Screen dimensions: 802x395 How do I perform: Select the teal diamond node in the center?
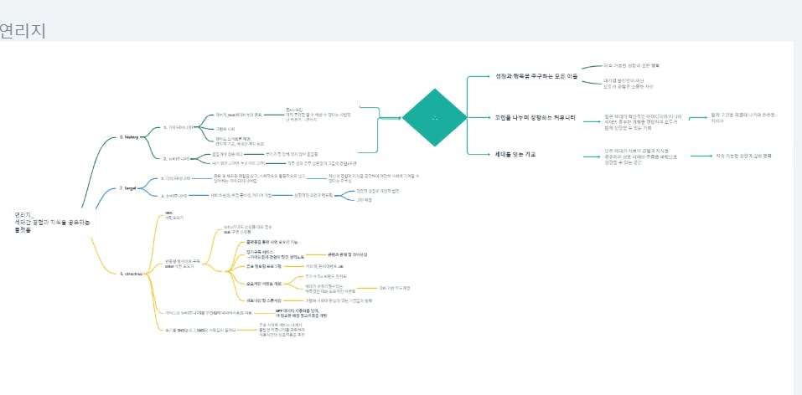click(434, 117)
